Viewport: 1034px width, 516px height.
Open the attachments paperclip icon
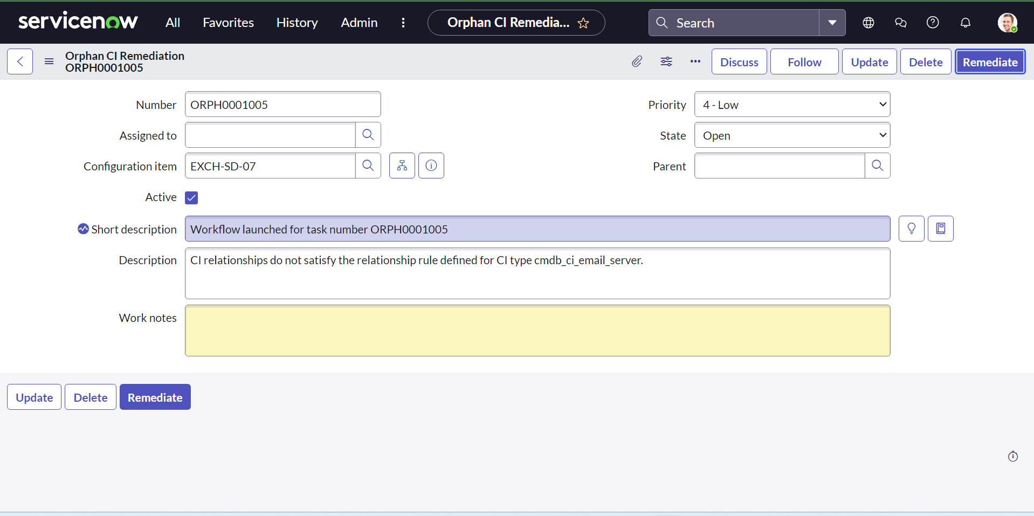[637, 61]
